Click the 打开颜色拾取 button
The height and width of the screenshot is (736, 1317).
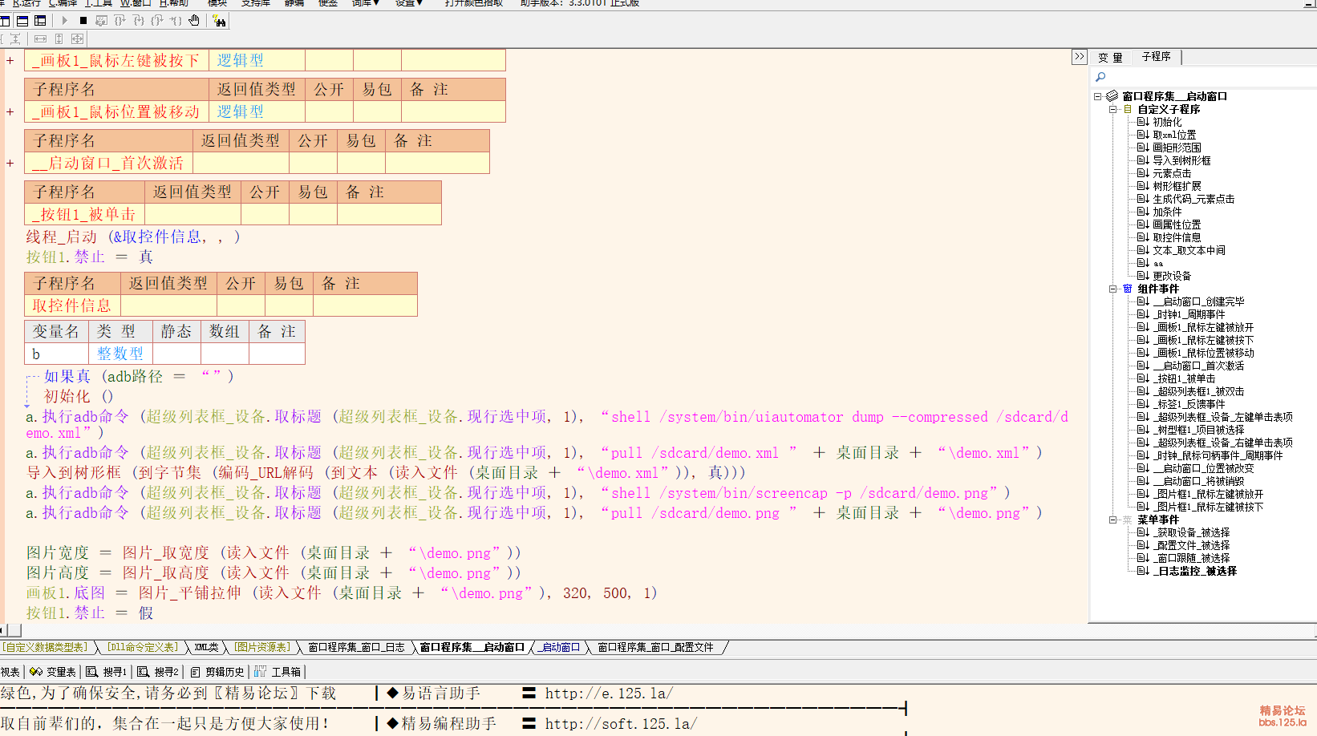[x=474, y=3]
